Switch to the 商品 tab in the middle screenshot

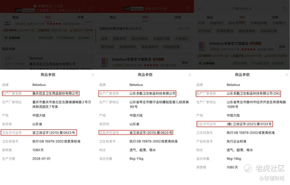click(x=113, y=17)
